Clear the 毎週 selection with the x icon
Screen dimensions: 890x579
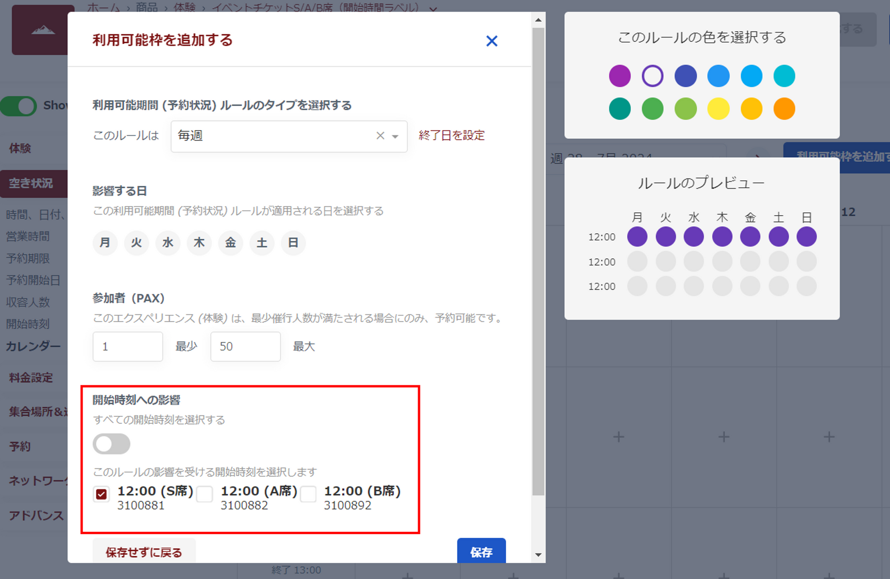click(x=380, y=136)
